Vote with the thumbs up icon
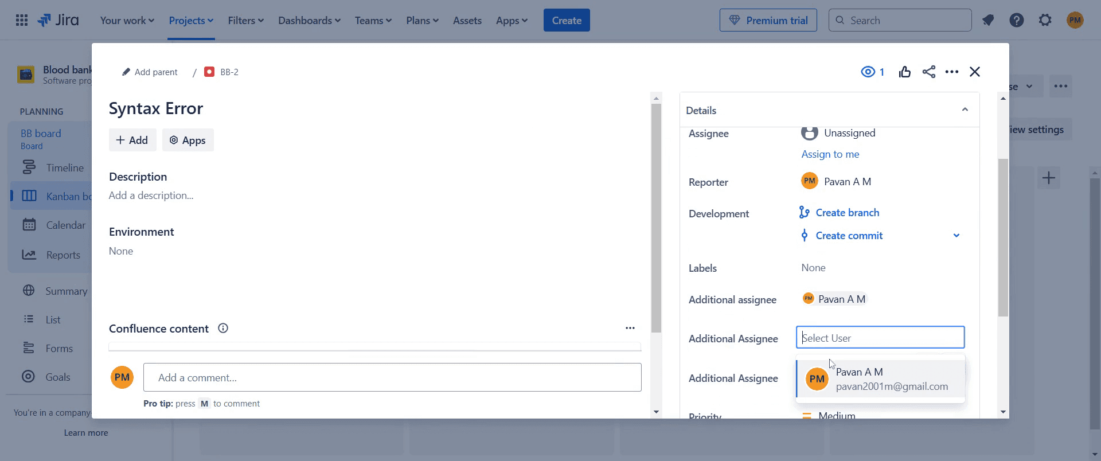Screen dimensions: 1101x461 905,72
